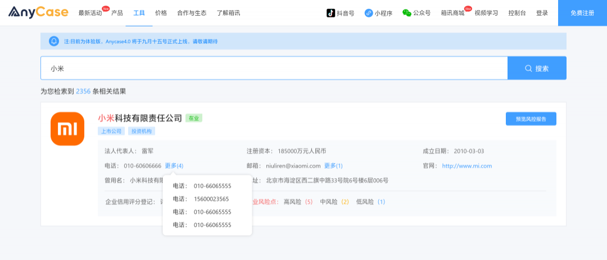
Task: Open 了解箱讯 menu
Action: click(228, 13)
